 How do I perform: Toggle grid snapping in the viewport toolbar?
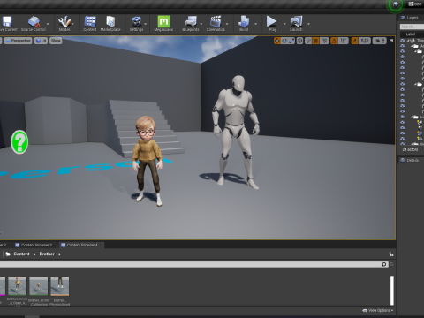(315, 41)
